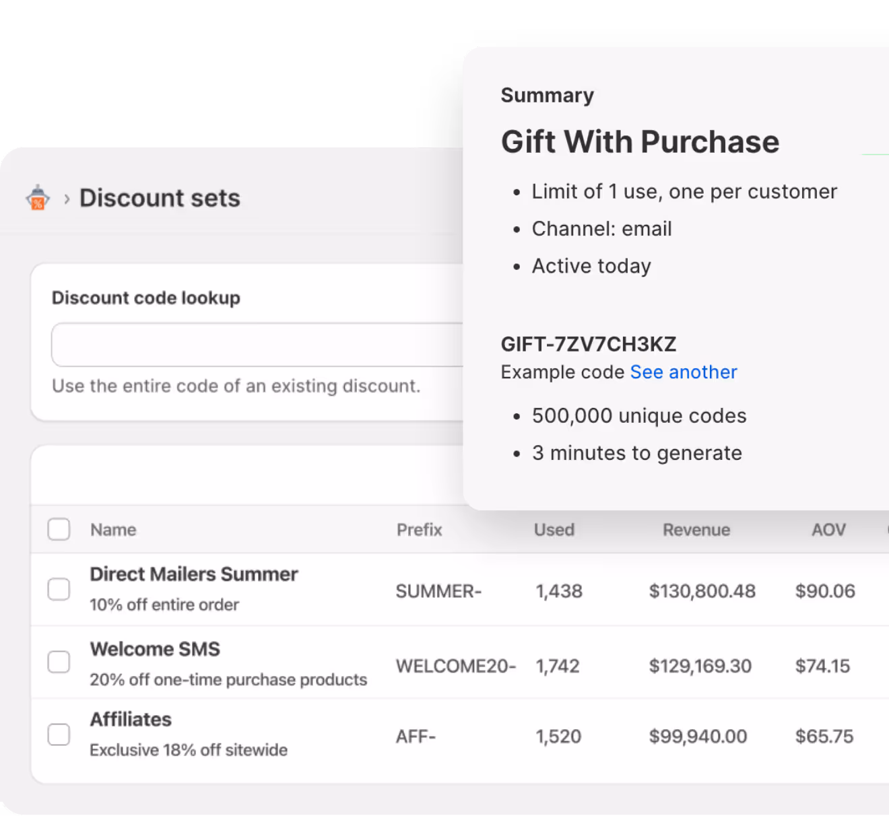Image resolution: width=889 pixels, height=816 pixels.
Task: Click the Active today bullet
Action: point(591,267)
